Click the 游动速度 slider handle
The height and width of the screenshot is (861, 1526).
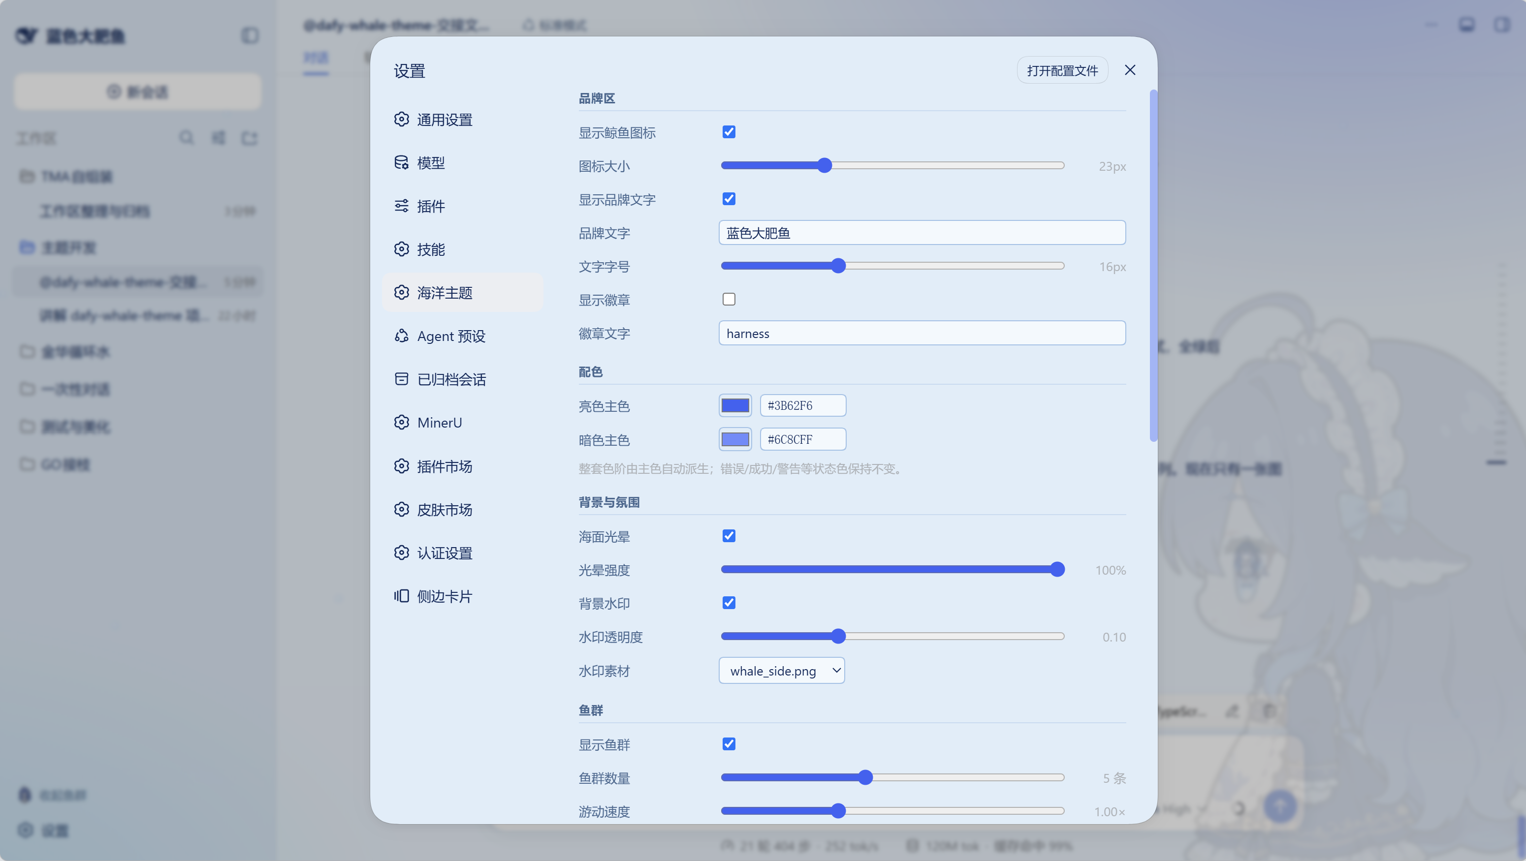click(838, 811)
